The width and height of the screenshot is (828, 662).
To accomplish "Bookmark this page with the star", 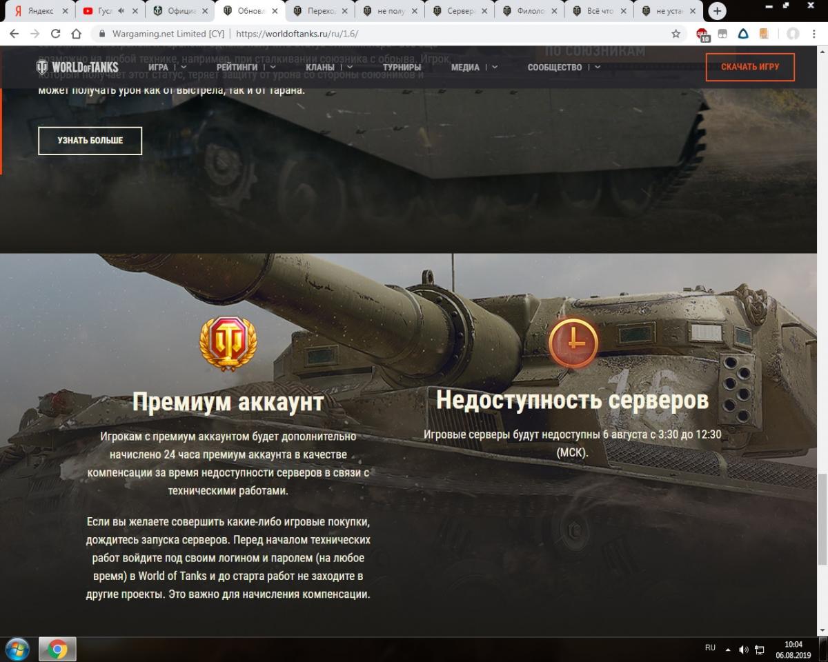I will 676,33.
